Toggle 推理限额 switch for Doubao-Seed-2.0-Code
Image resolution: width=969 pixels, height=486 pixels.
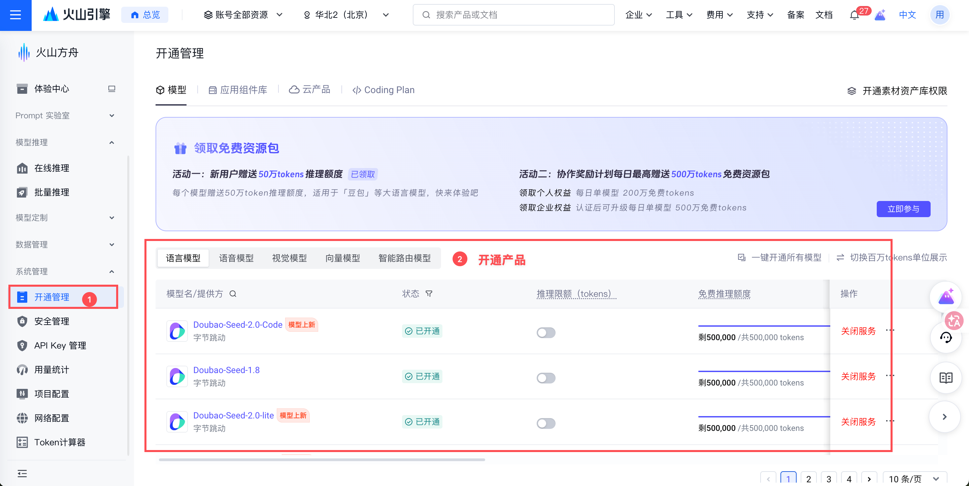click(x=546, y=332)
